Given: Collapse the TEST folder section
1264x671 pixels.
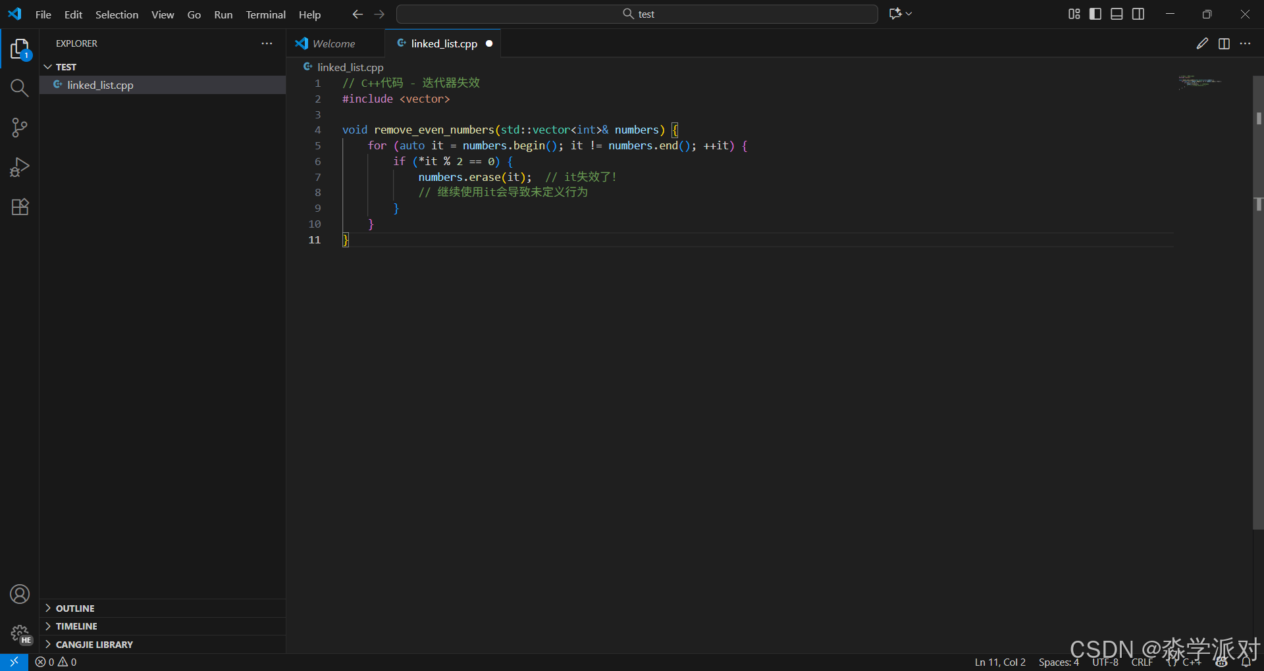Looking at the screenshot, I should (163, 67).
